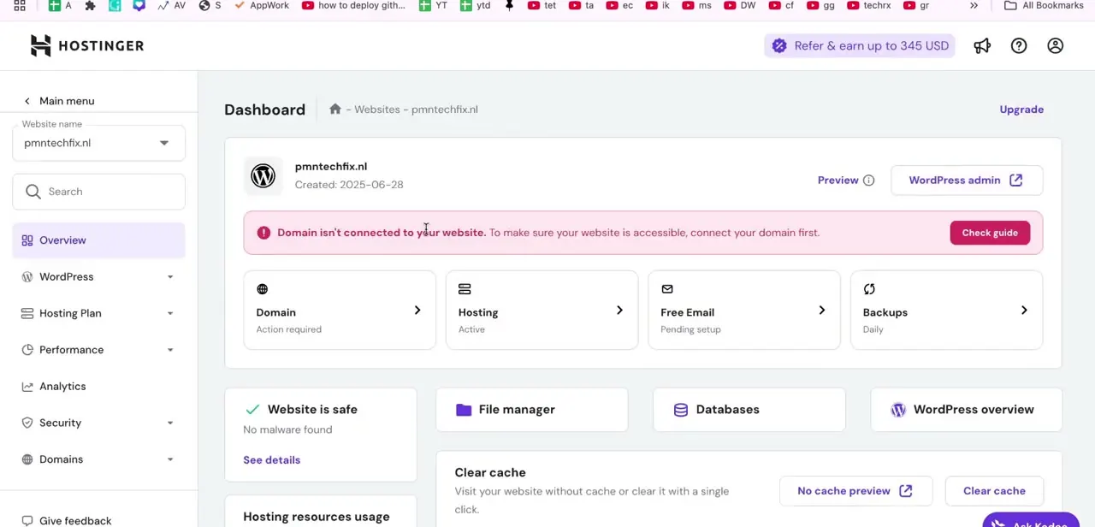The image size is (1095, 527).
Task: Expand the Domains sidebar menu
Action: point(98,459)
